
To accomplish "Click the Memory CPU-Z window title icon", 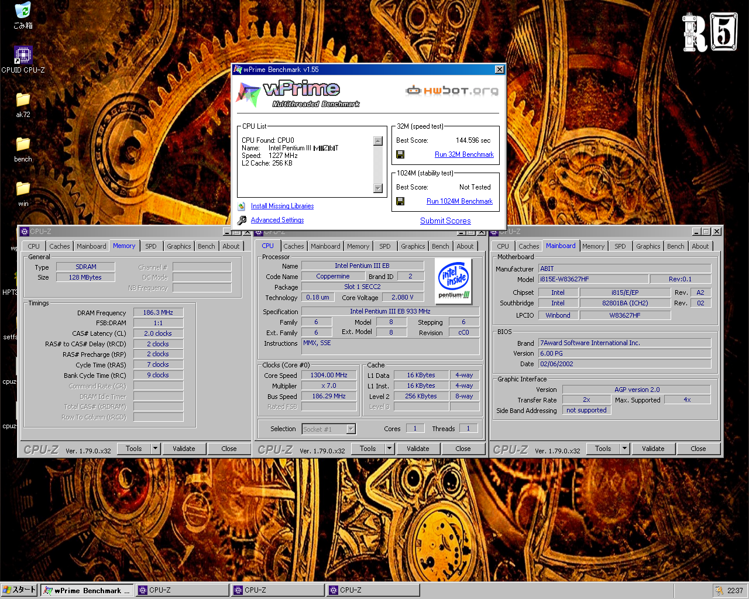I will pos(24,231).
